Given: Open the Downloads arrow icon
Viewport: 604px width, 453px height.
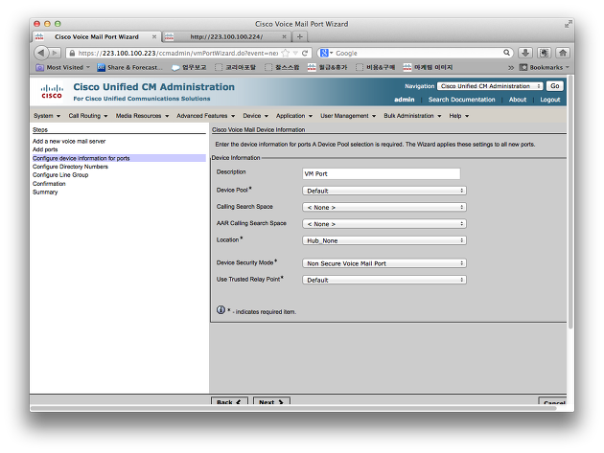Looking at the screenshot, I should click(x=525, y=53).
